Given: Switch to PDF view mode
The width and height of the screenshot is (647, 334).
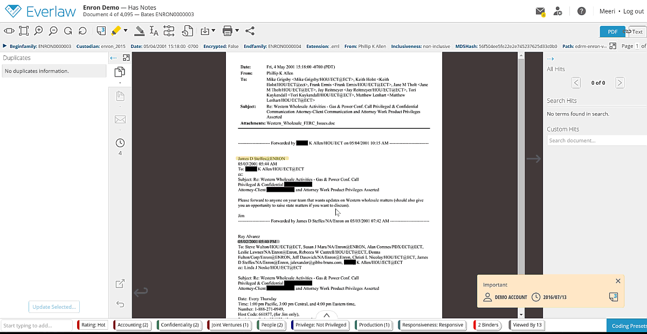Looking at the screenshot, I should coord(612,31).
